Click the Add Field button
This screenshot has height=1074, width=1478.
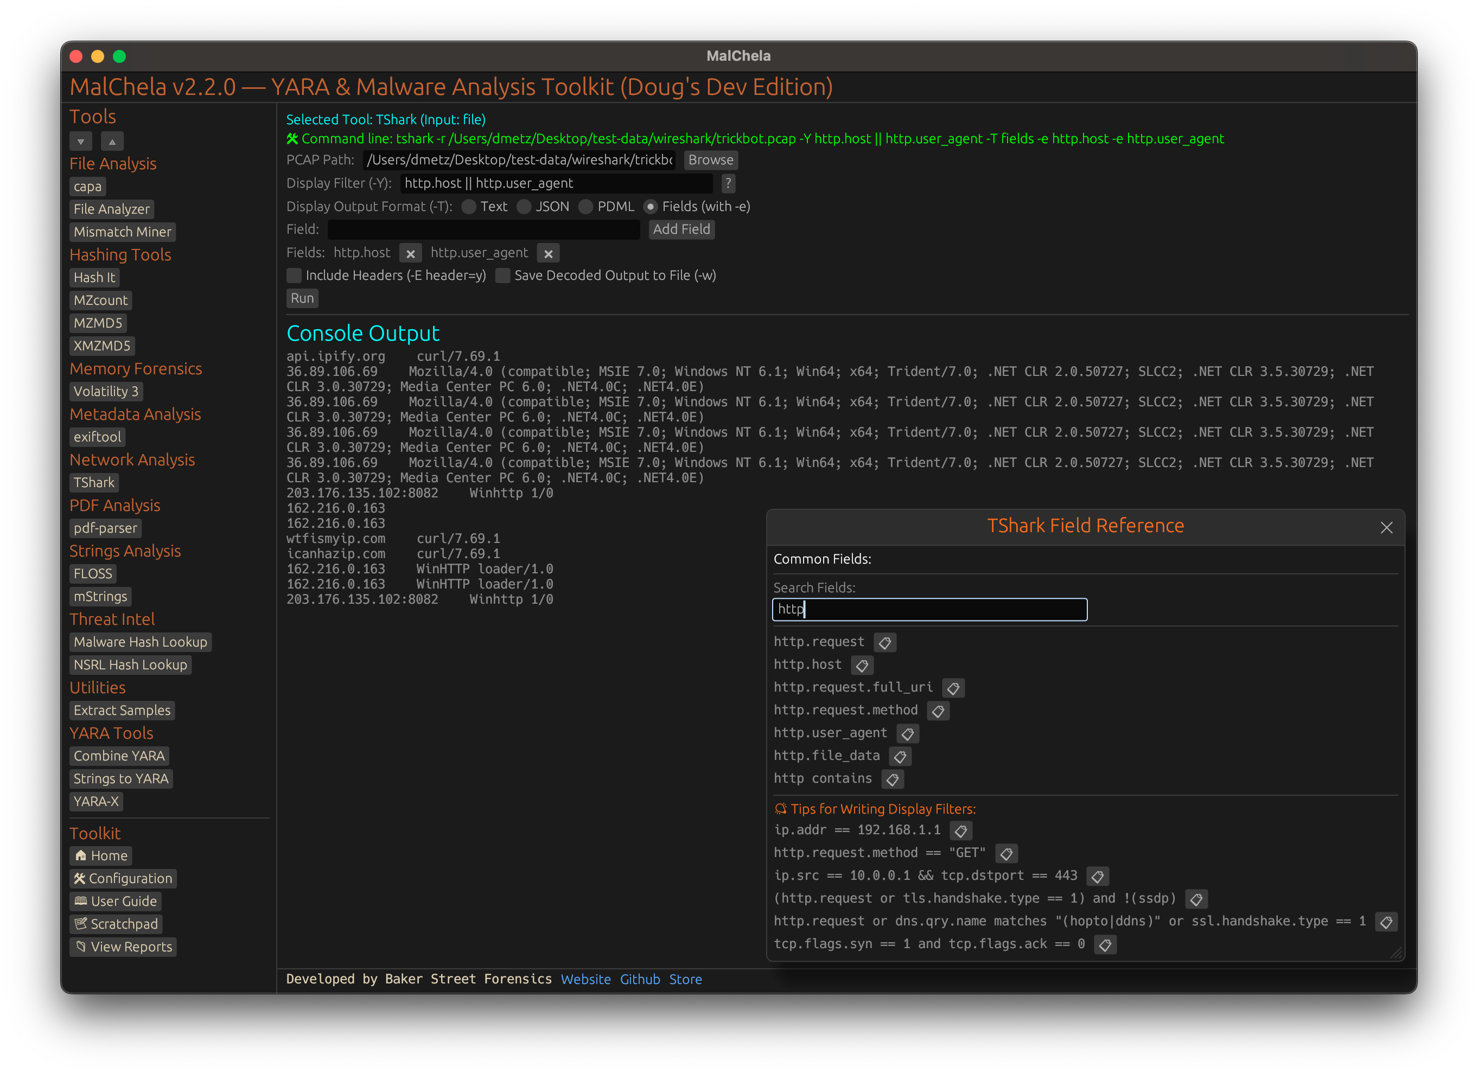tap(681, 229)
